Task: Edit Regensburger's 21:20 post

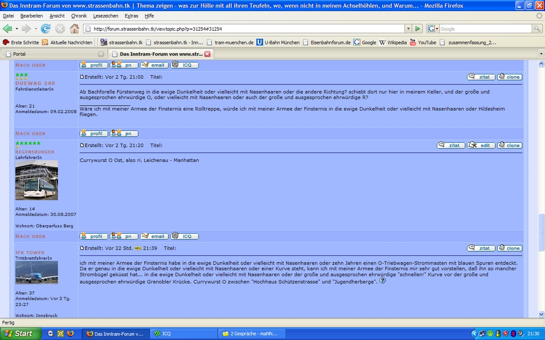Action: point(481,145)
